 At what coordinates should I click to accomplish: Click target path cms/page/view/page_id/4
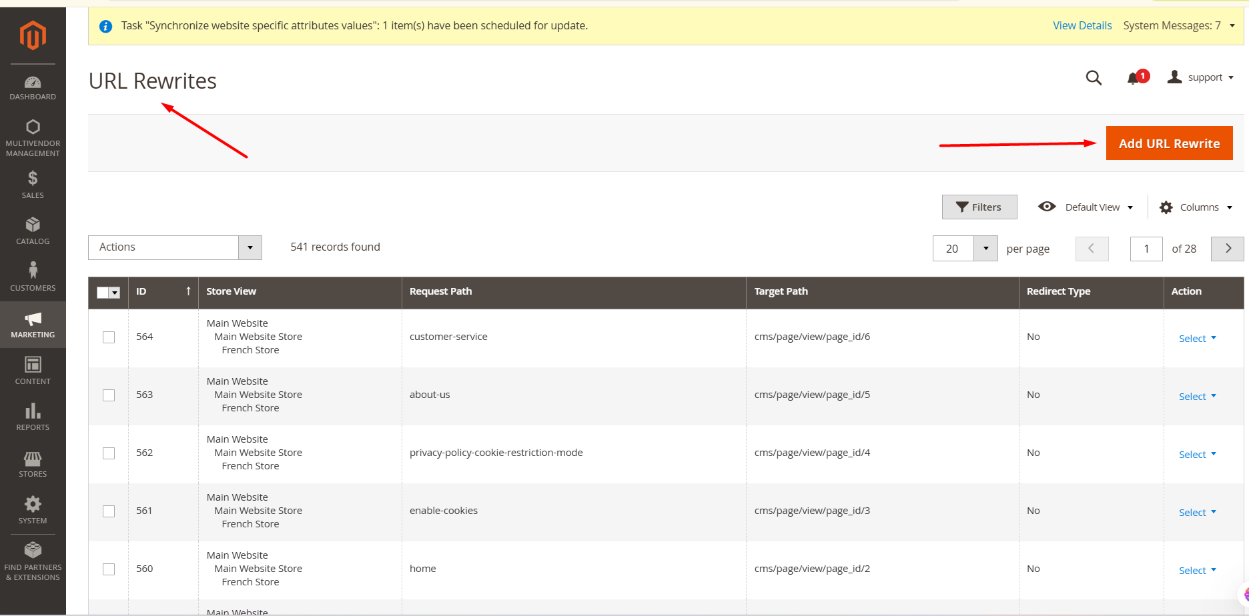(x=812, y=453)
